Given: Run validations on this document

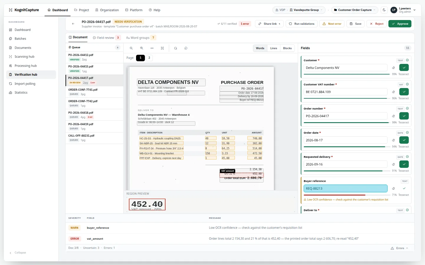Looking at the screenshot, I should pos(302,24).
